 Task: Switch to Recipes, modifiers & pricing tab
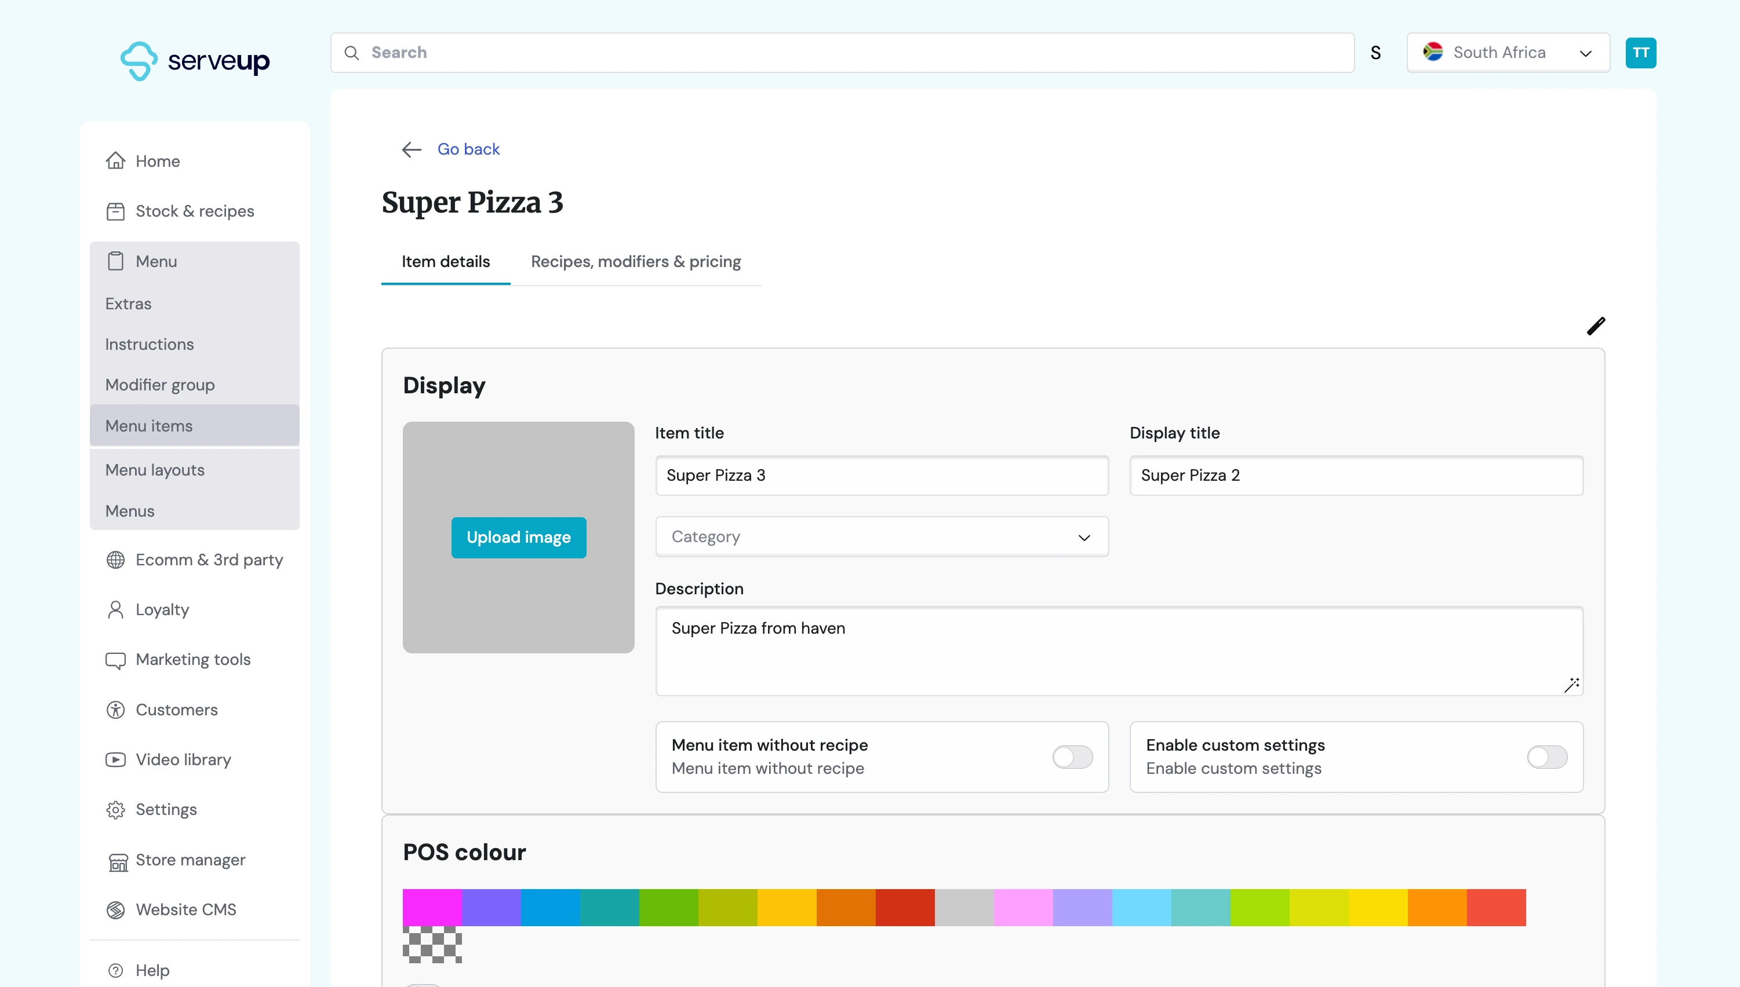(x=636, y=262)
